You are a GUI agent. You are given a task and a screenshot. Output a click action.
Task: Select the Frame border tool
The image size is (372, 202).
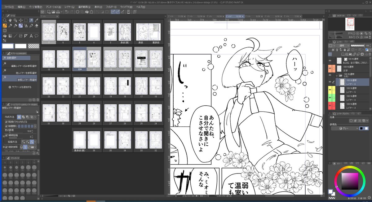pyautogui.click(x=20, y=36)
